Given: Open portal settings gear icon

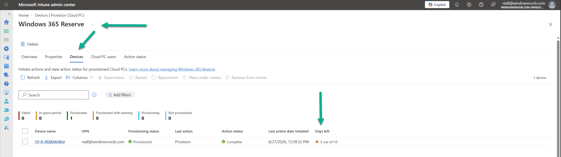Looking at the screenshot, I should tap(469, 5).
